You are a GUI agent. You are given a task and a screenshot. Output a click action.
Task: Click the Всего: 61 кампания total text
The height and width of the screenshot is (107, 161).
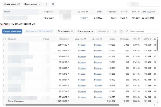click(x=16, y=101)
